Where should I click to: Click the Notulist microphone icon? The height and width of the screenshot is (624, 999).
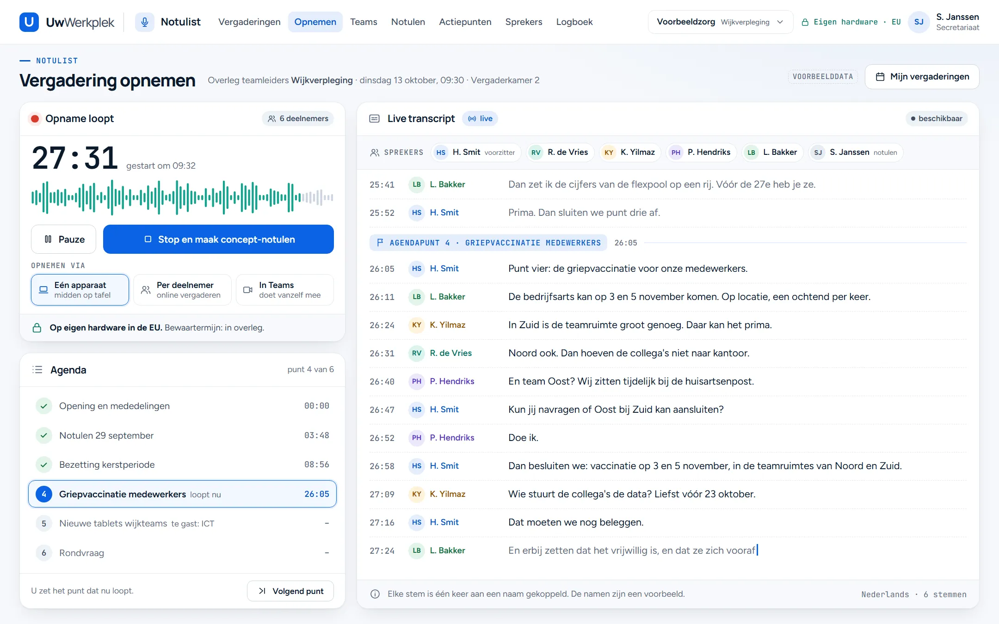tap(145, 22)
